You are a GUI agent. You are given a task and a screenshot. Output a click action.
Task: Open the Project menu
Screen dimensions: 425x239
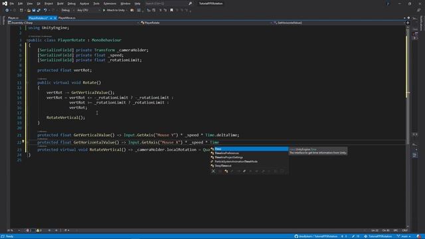click(x=48, y=3)
